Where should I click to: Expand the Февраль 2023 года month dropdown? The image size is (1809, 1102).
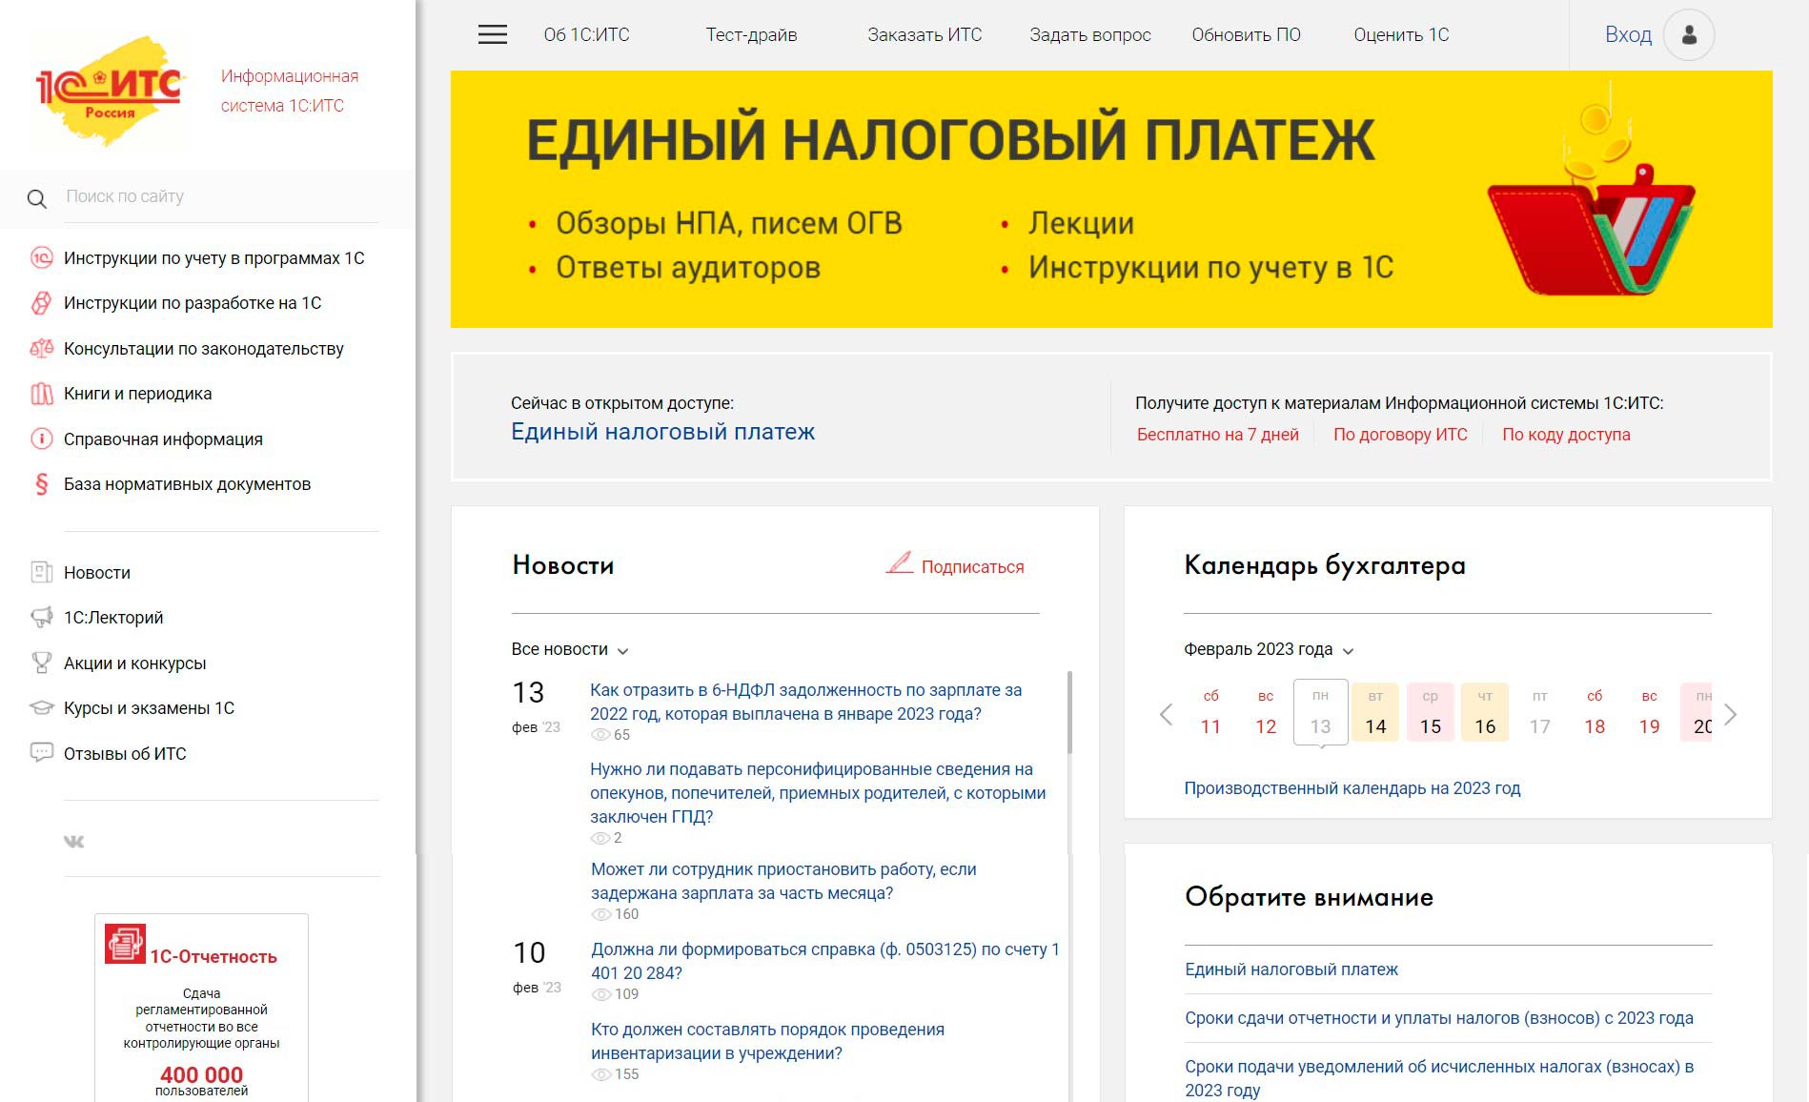pyautogui.click(x=1269, y=649)
